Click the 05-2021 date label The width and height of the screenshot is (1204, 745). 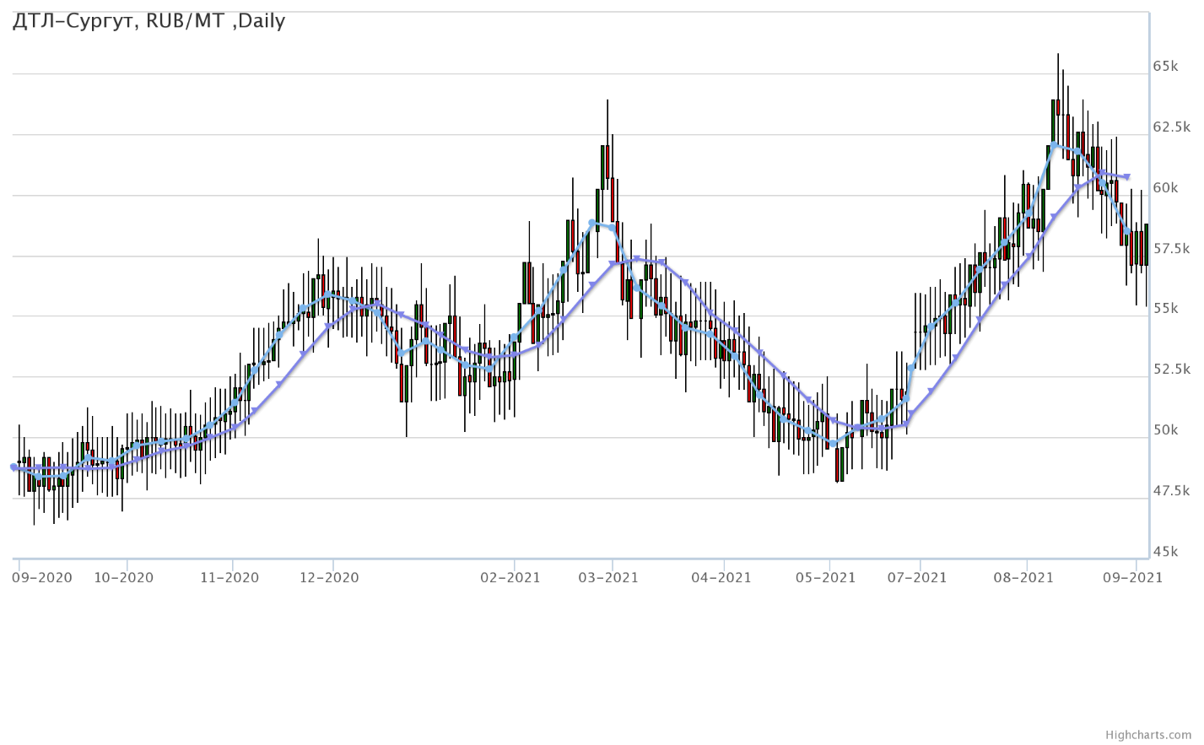click(x=825, y=578)
